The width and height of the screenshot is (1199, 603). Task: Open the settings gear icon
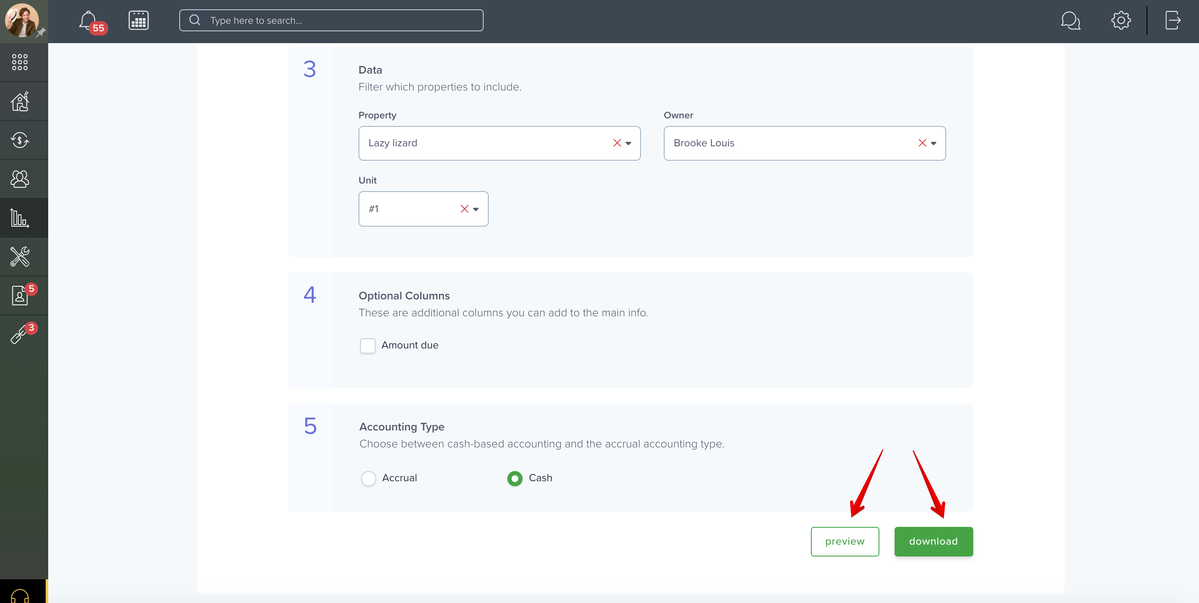pos(1121,20)
